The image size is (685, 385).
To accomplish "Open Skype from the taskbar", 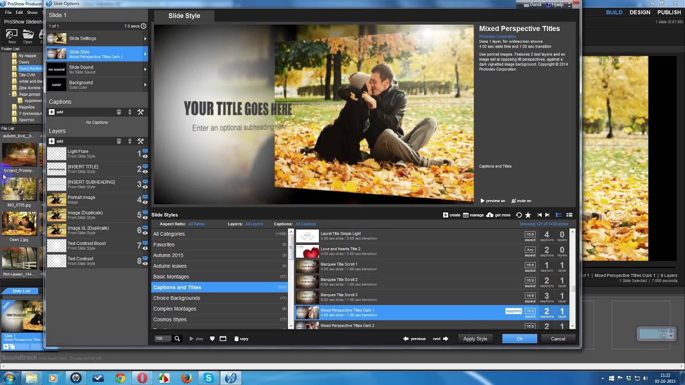I will coord(208,378).
